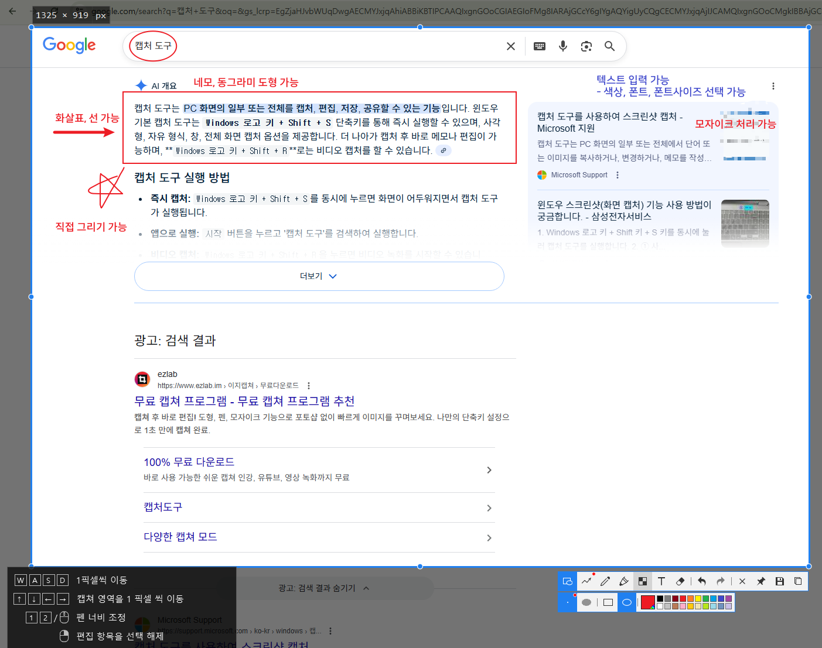Open AI overview three-dot options menu
This screenshot has height=648, width=822.
point(773,86)
